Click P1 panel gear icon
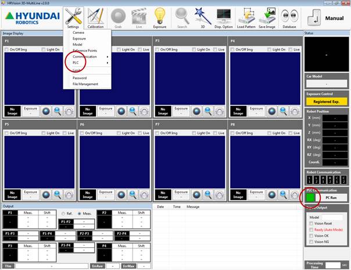Screen dimensions: 351x270 tap(69, 111)
